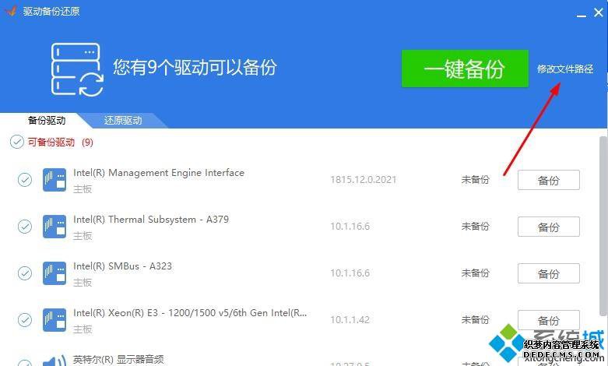Uncheck Intel Thermal Subsystem A379 driver
The height and width of the screenshot is (366, 608).
click(25, 227)
